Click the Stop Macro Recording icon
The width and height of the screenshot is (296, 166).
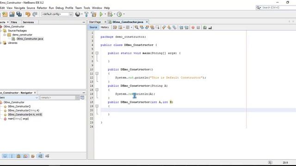198,28
